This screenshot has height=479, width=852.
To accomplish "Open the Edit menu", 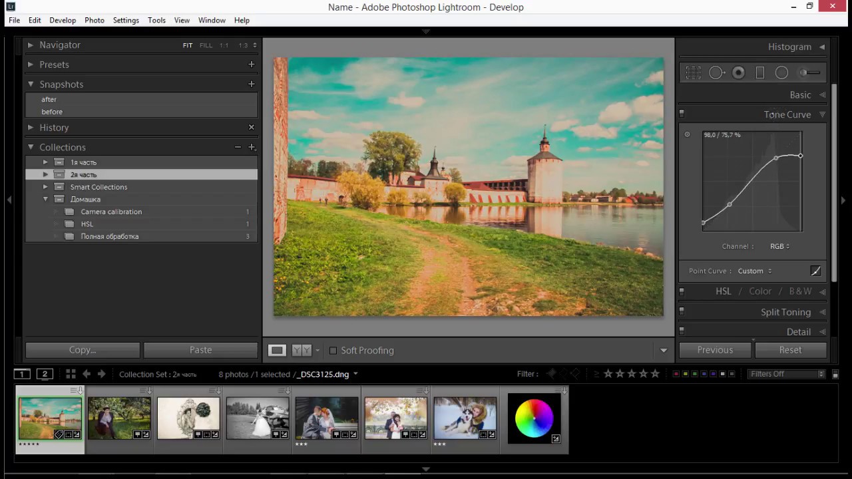I will [x=35, y=21].
